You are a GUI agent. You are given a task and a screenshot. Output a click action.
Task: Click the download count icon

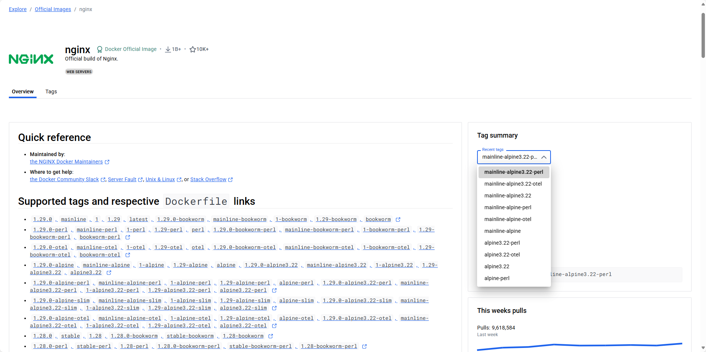coord(168,49)
